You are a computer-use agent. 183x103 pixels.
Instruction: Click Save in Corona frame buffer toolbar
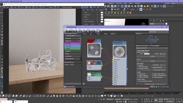[x=6, y=7]
